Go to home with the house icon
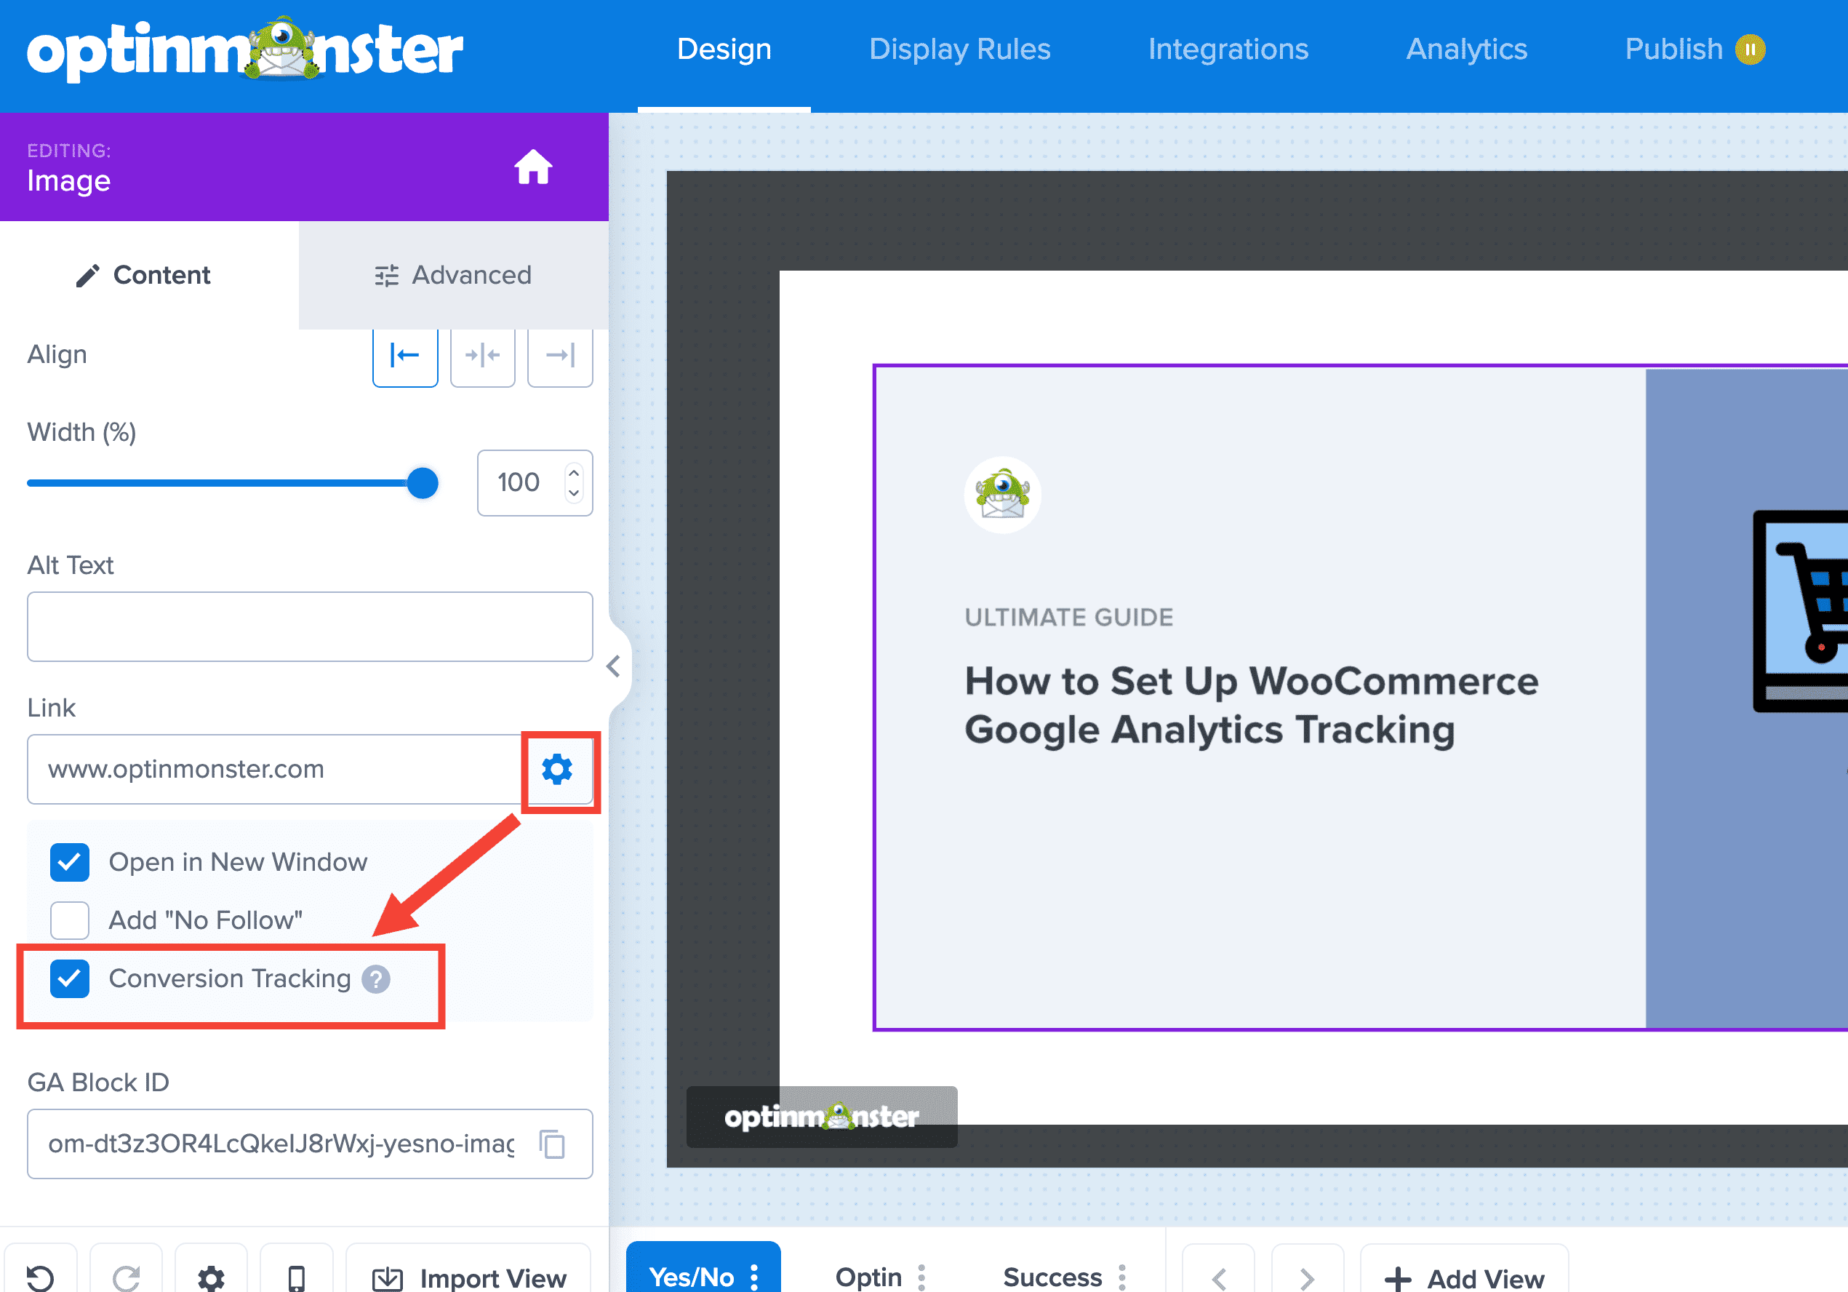The width and height of the screenshot is (1848, 1292). pyautogui.click(x=533, y=167)
